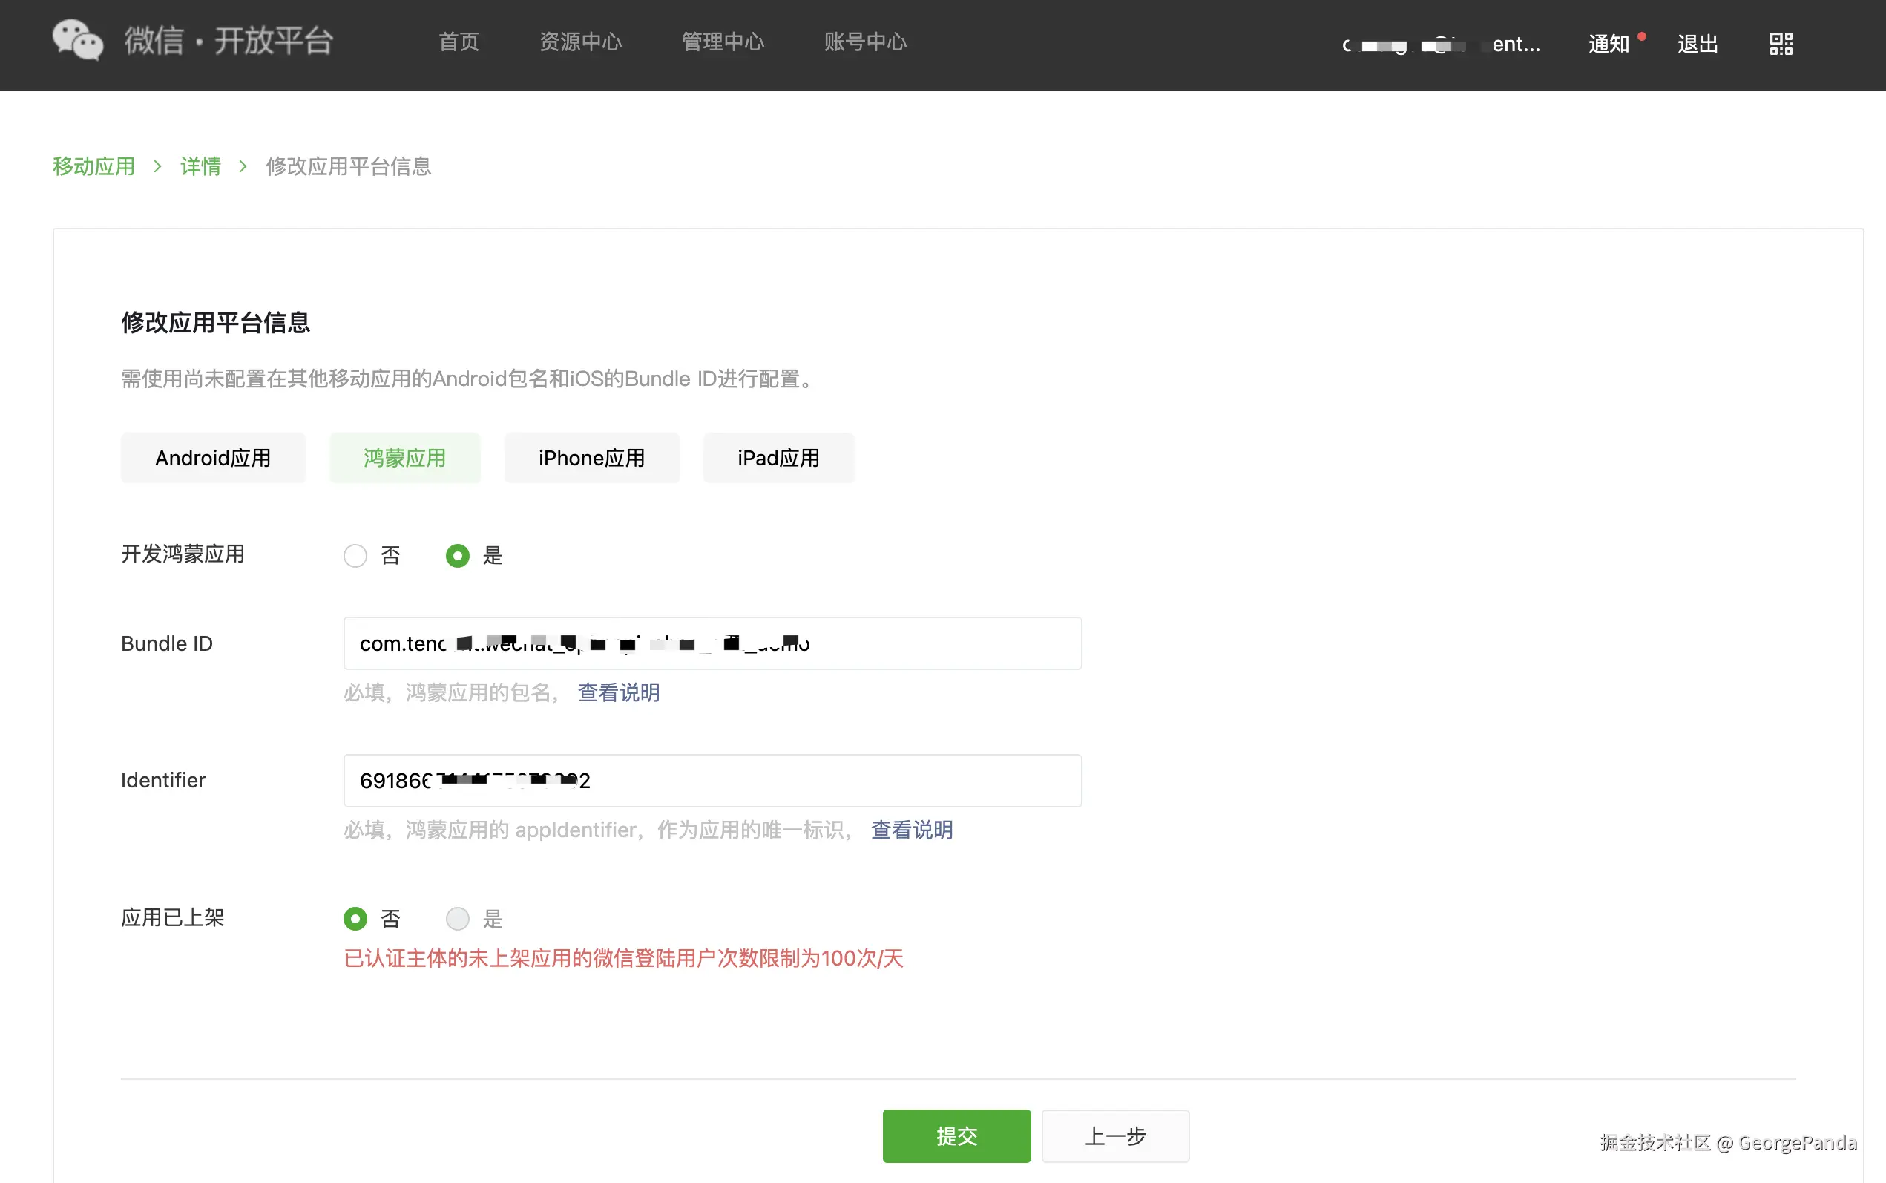Navigate to 移动应用 breadcrumb link
The height and width of the screenshot is (1183, 1886).
93,166
